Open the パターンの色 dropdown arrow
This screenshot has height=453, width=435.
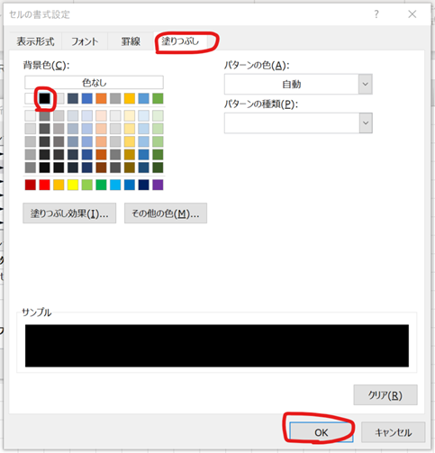point(366,85)
